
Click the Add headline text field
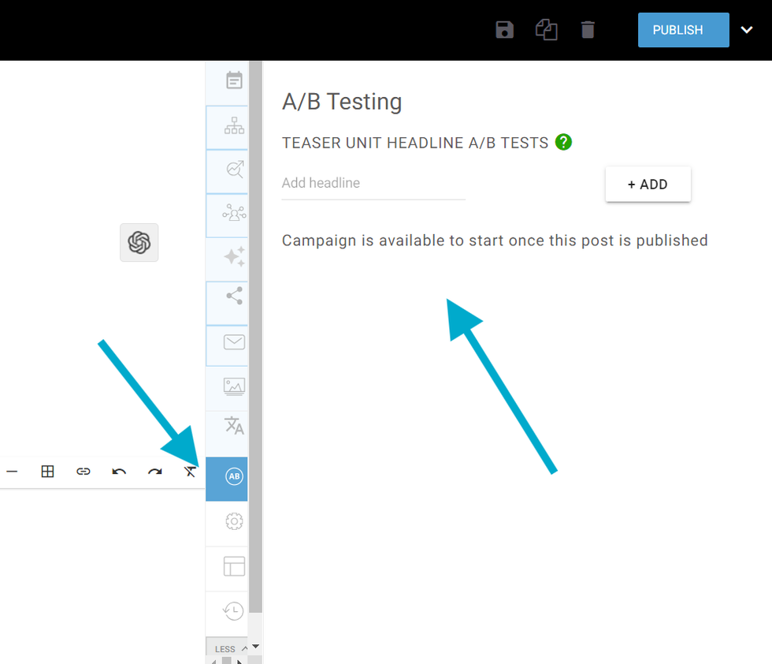373,183
